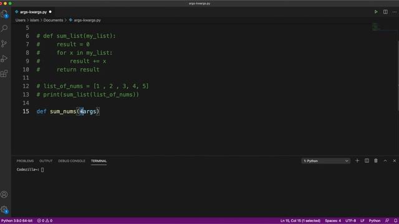399x224 pixels.
Task: Click line number 15 in the gutter
Action: pyautogui.click(x=26, y=111)
